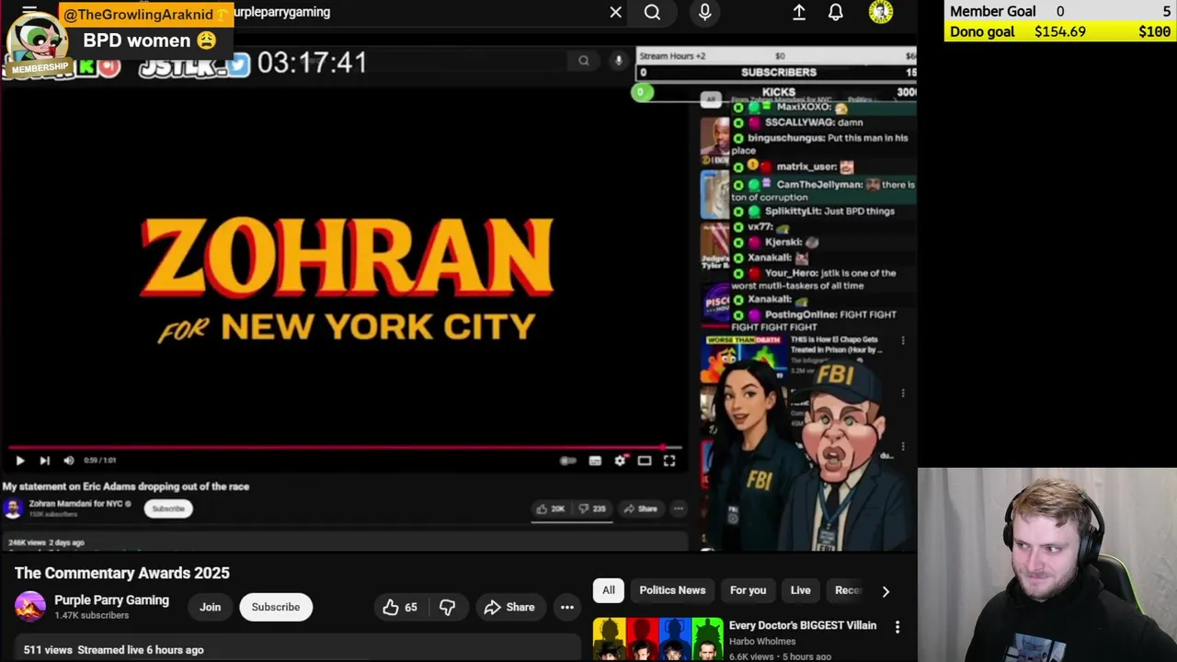The width and height of the screenshot is (1177, 662).
Task: Subscribe to Purple Parry Gaming
Action: [276, 607]
